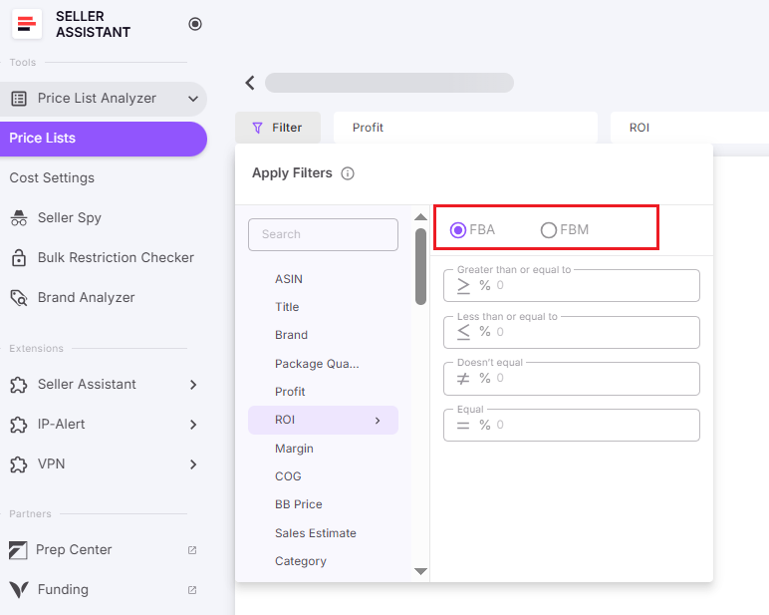Open Seller Spy tool
This screenshot has width=769, height=615.
69,217
